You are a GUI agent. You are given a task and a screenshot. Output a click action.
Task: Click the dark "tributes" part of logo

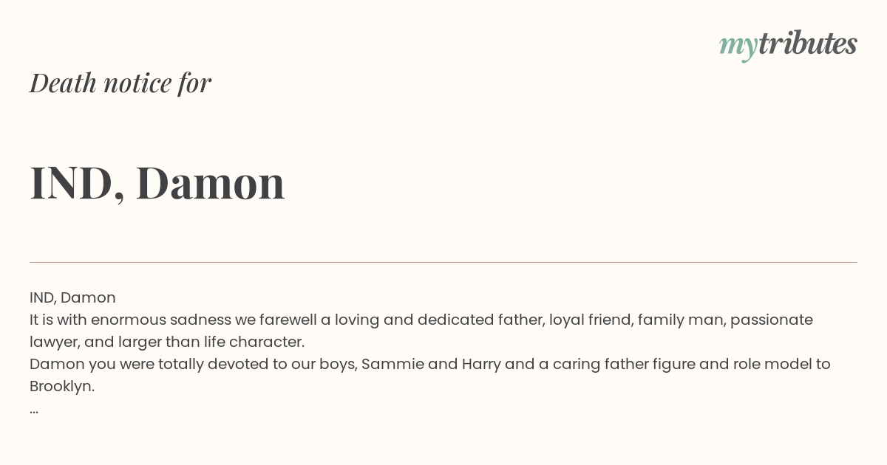(x=807, y=44)
